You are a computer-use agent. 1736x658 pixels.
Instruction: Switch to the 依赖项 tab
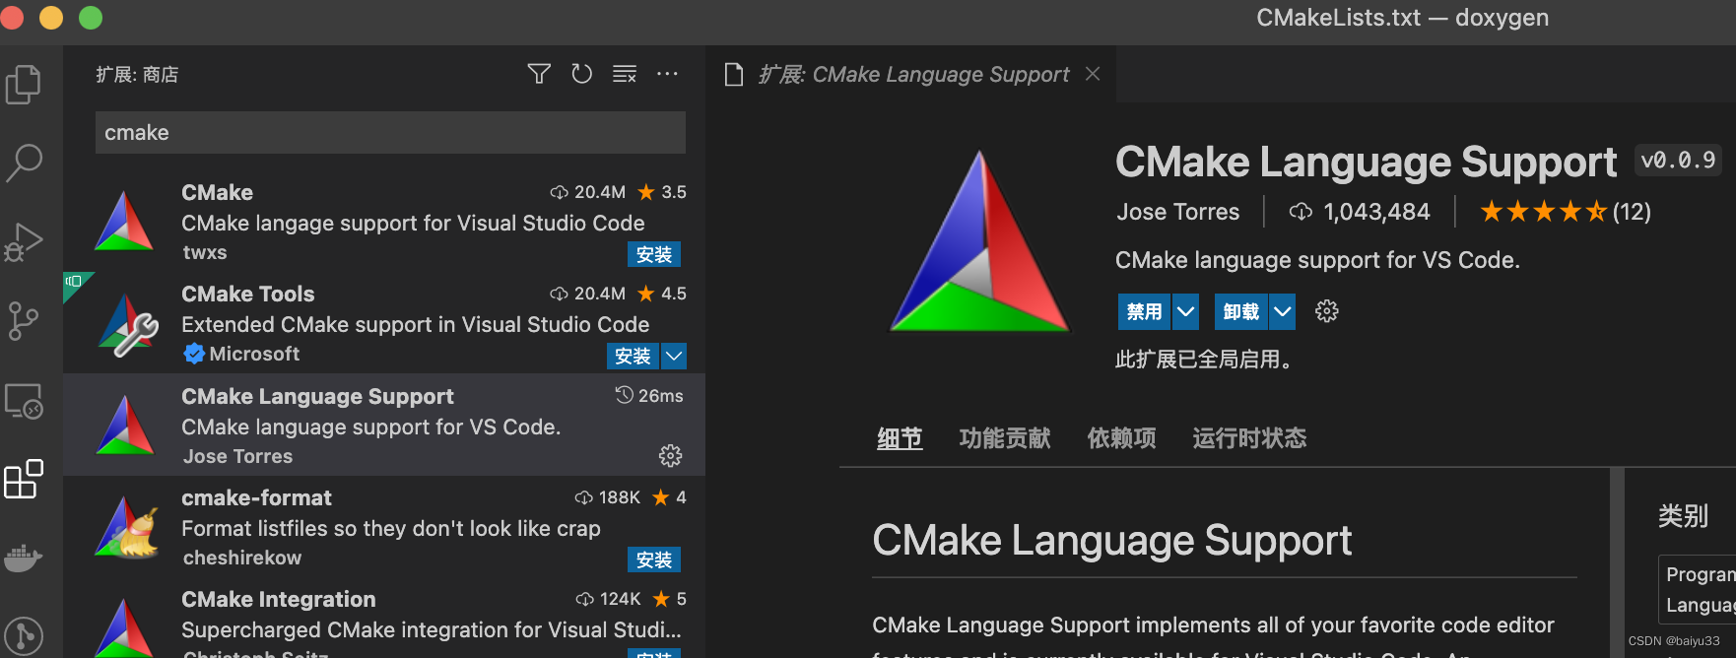coord(1121,438)
